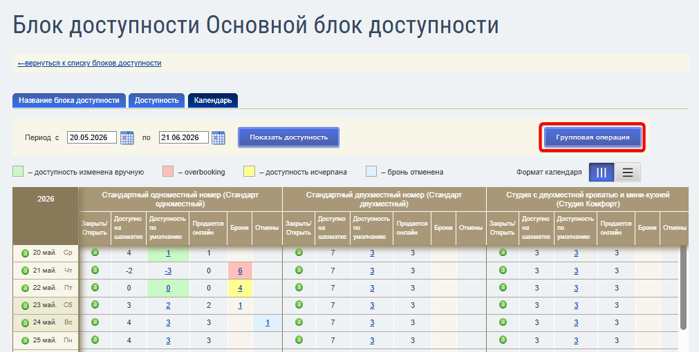Open single room default availability 2 for 23 май
Image resolution: width=699 pixels, height=352 pixels.
coord(168,305)
